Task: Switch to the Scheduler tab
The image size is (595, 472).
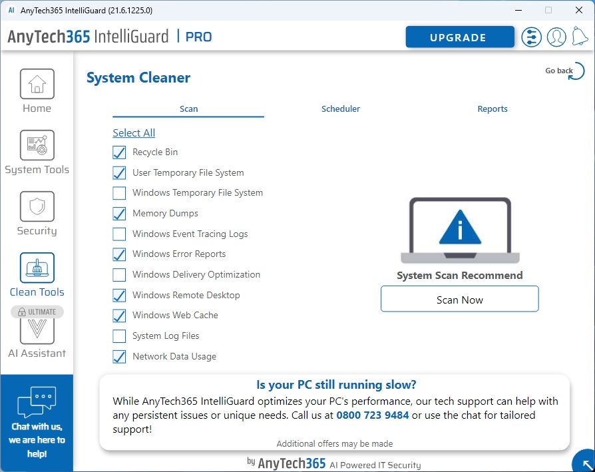Action: pyautogui.click(x=340, y=109)
